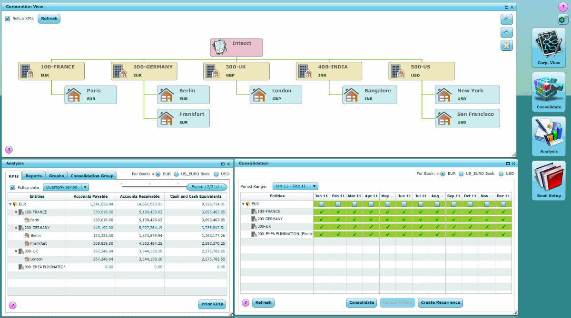Toggle the Rollup data checkbox
The width and height of the screenshot is (571, 318).
pos(13,187)
